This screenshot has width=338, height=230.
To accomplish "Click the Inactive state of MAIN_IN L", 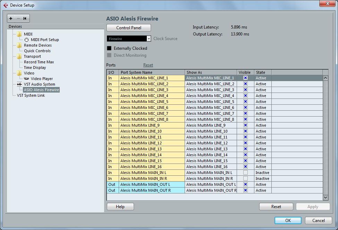I will pyautogui.click(x=262, y=173).
